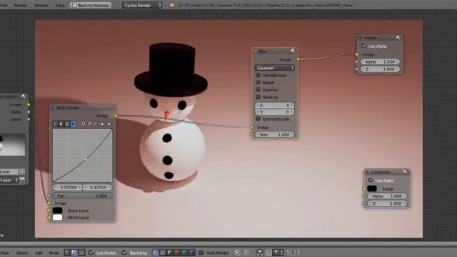Select the R channel in RGB Curves
This screenshot has width=457, height=257.
pyautogui.click(x=61, y=124)
